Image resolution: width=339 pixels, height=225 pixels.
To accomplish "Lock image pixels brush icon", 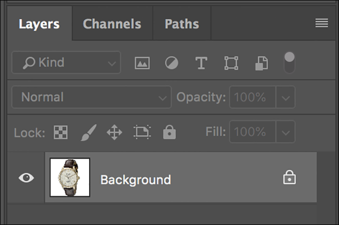I will click(x=88, y=132).
